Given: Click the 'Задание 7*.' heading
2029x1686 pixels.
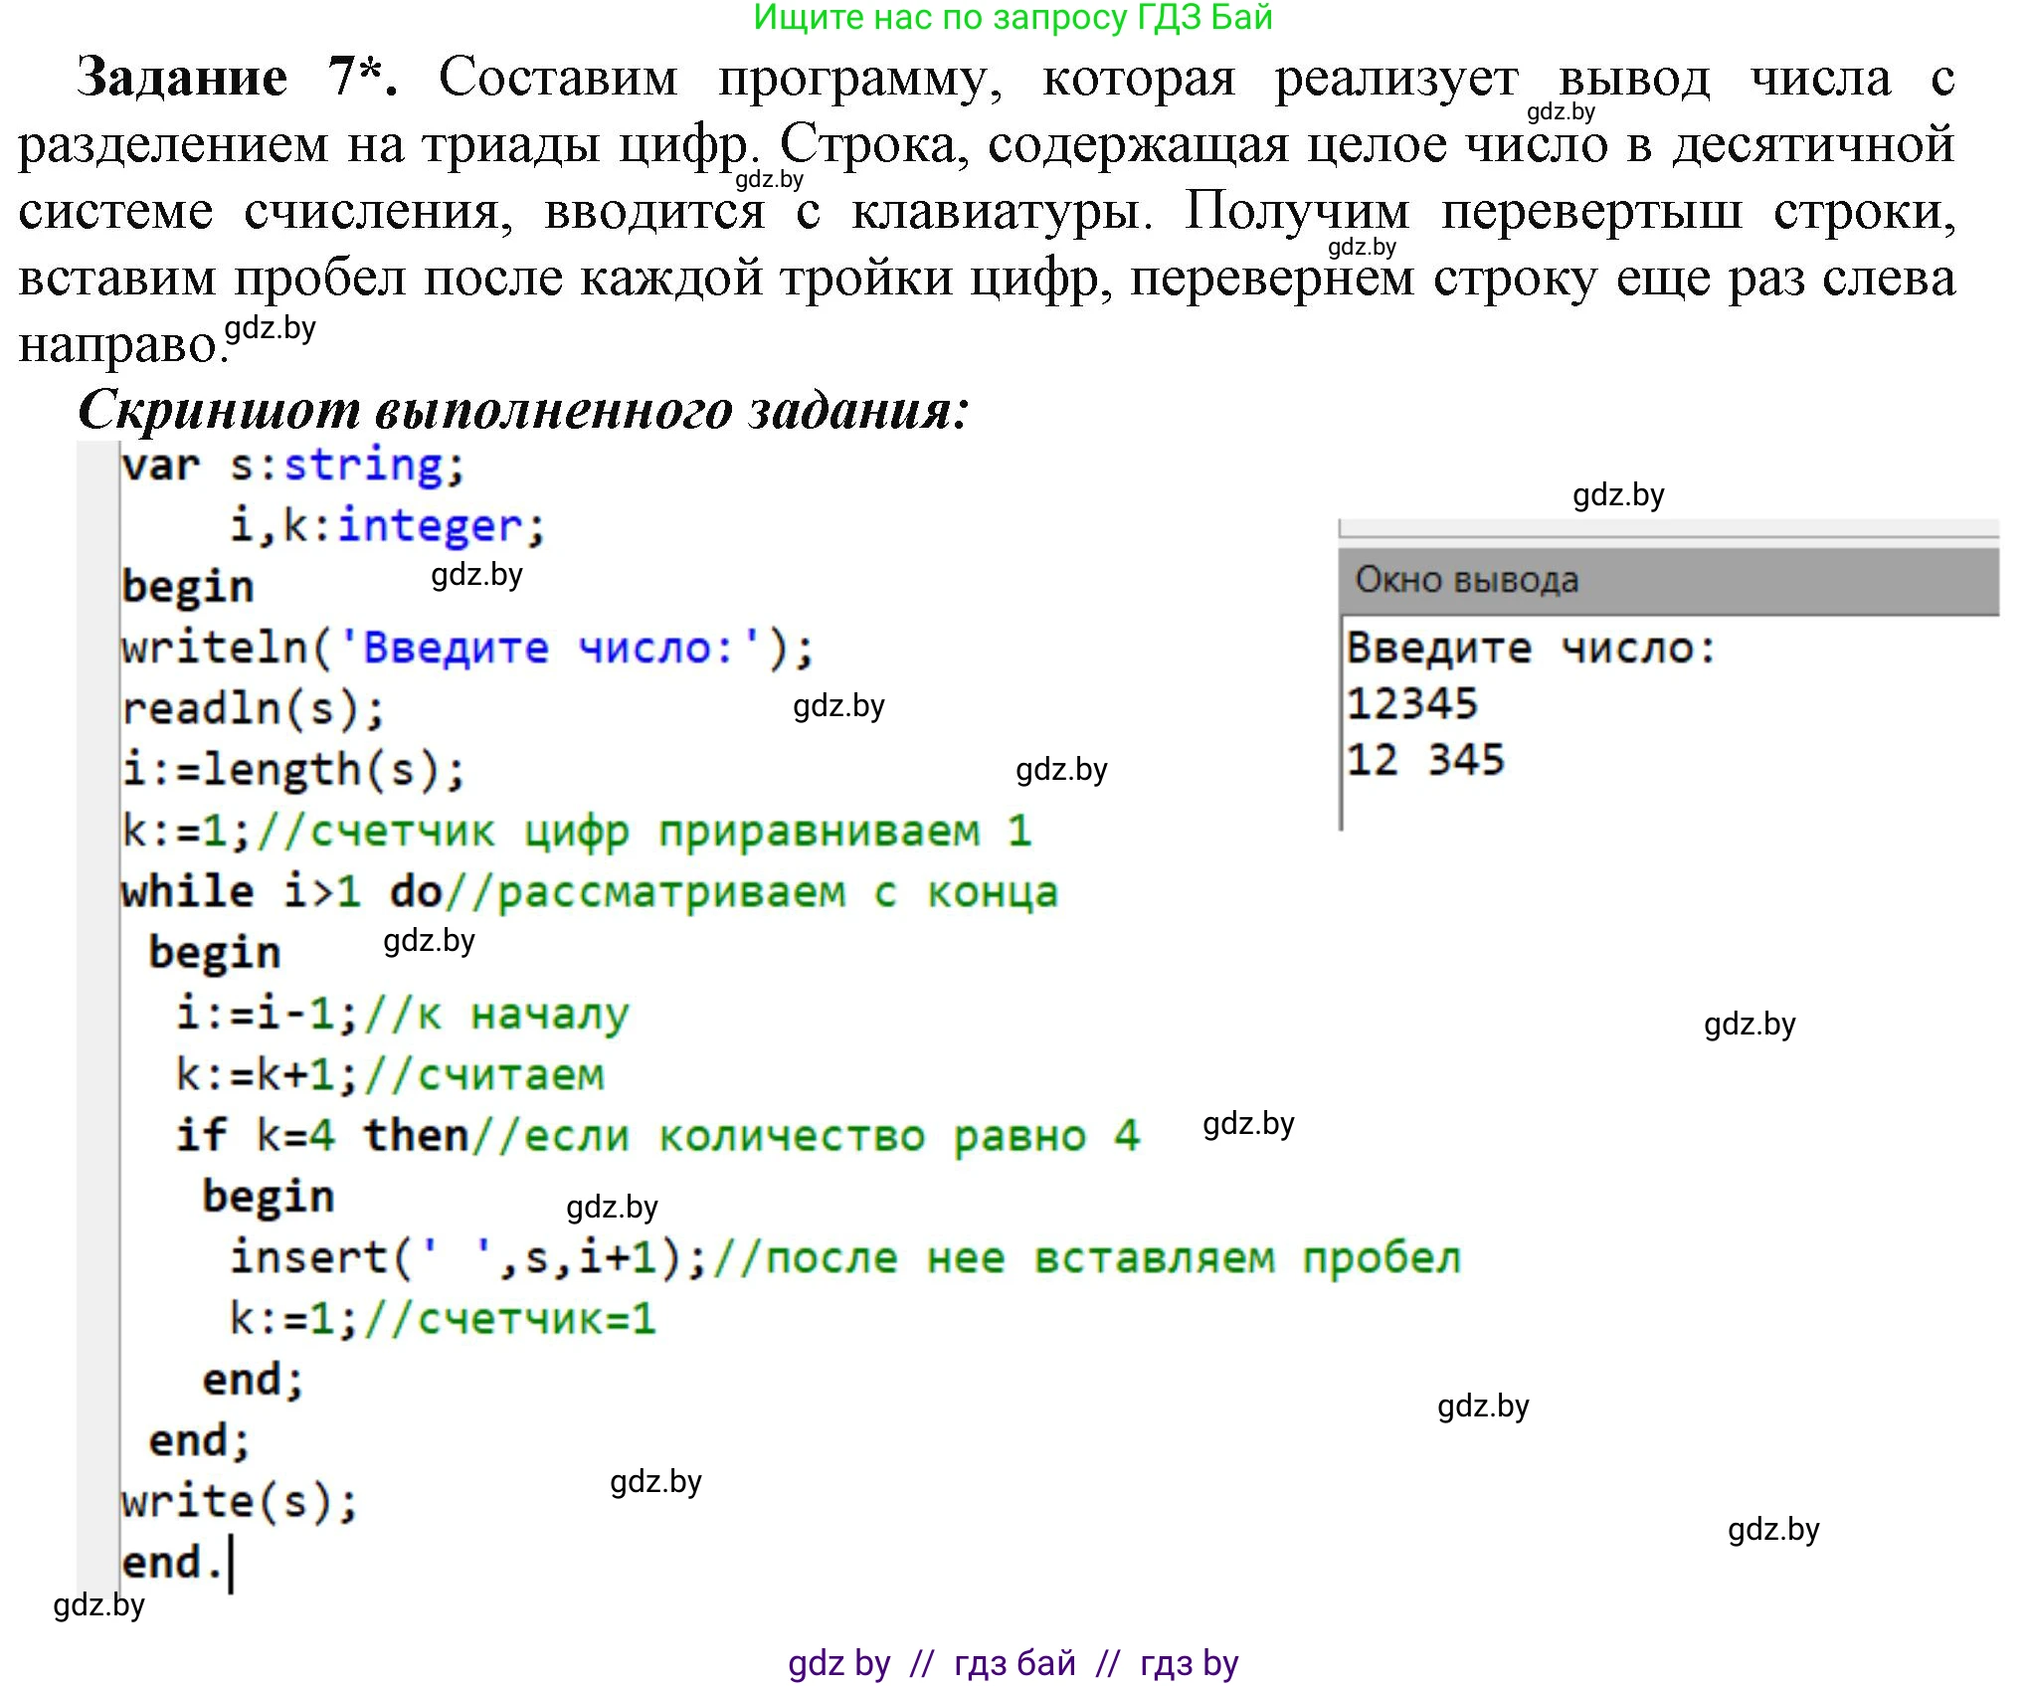Looking at the screenshot, I should (x=237, y=77).
